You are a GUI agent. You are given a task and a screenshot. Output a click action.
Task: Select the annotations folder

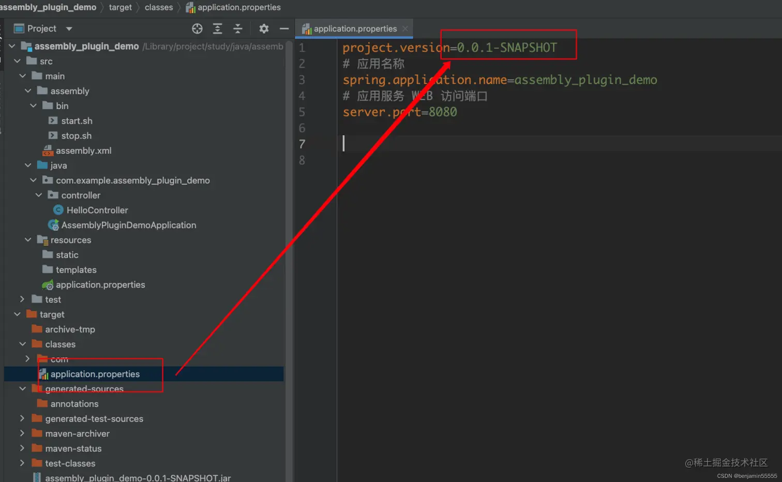point(74,404)
